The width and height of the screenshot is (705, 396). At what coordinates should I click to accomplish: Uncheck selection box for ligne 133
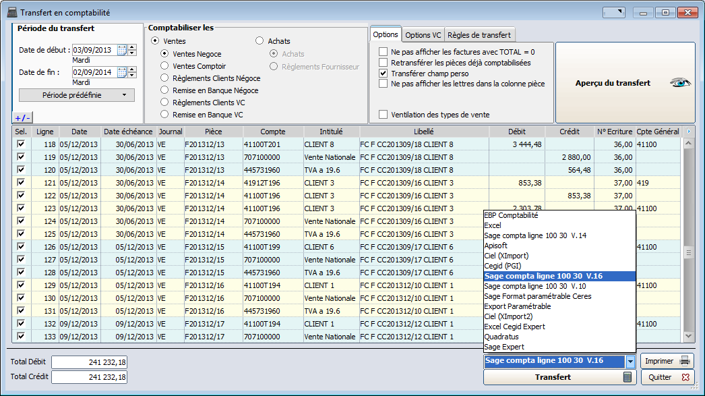pyautogui.click(x=21, y=336)
